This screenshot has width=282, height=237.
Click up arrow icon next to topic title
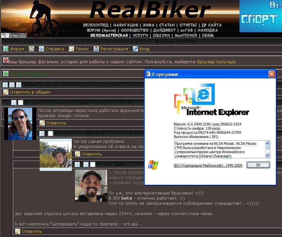click(x=19, y=85)
